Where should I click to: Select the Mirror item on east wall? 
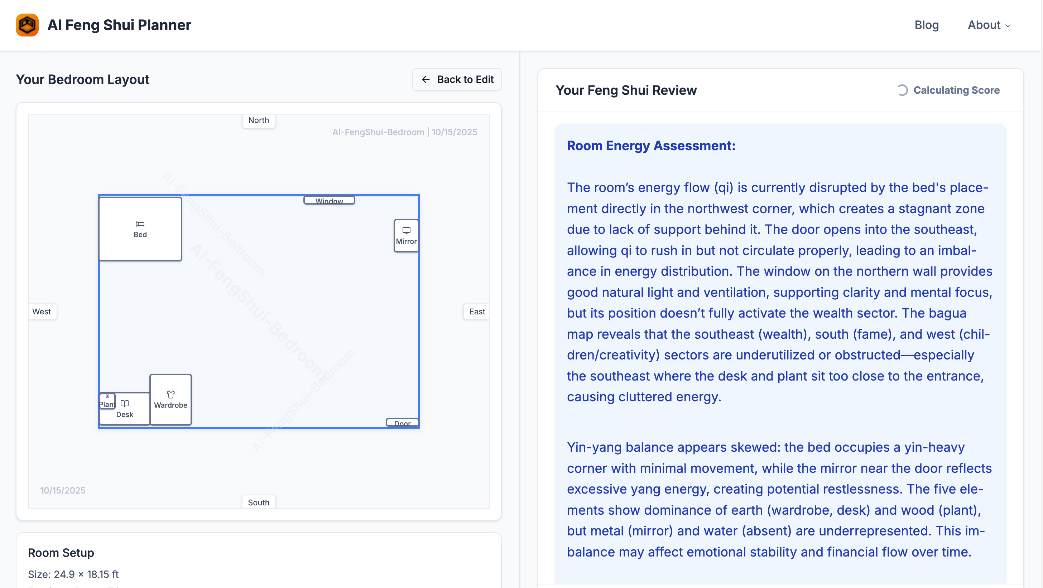pos(406,236)
